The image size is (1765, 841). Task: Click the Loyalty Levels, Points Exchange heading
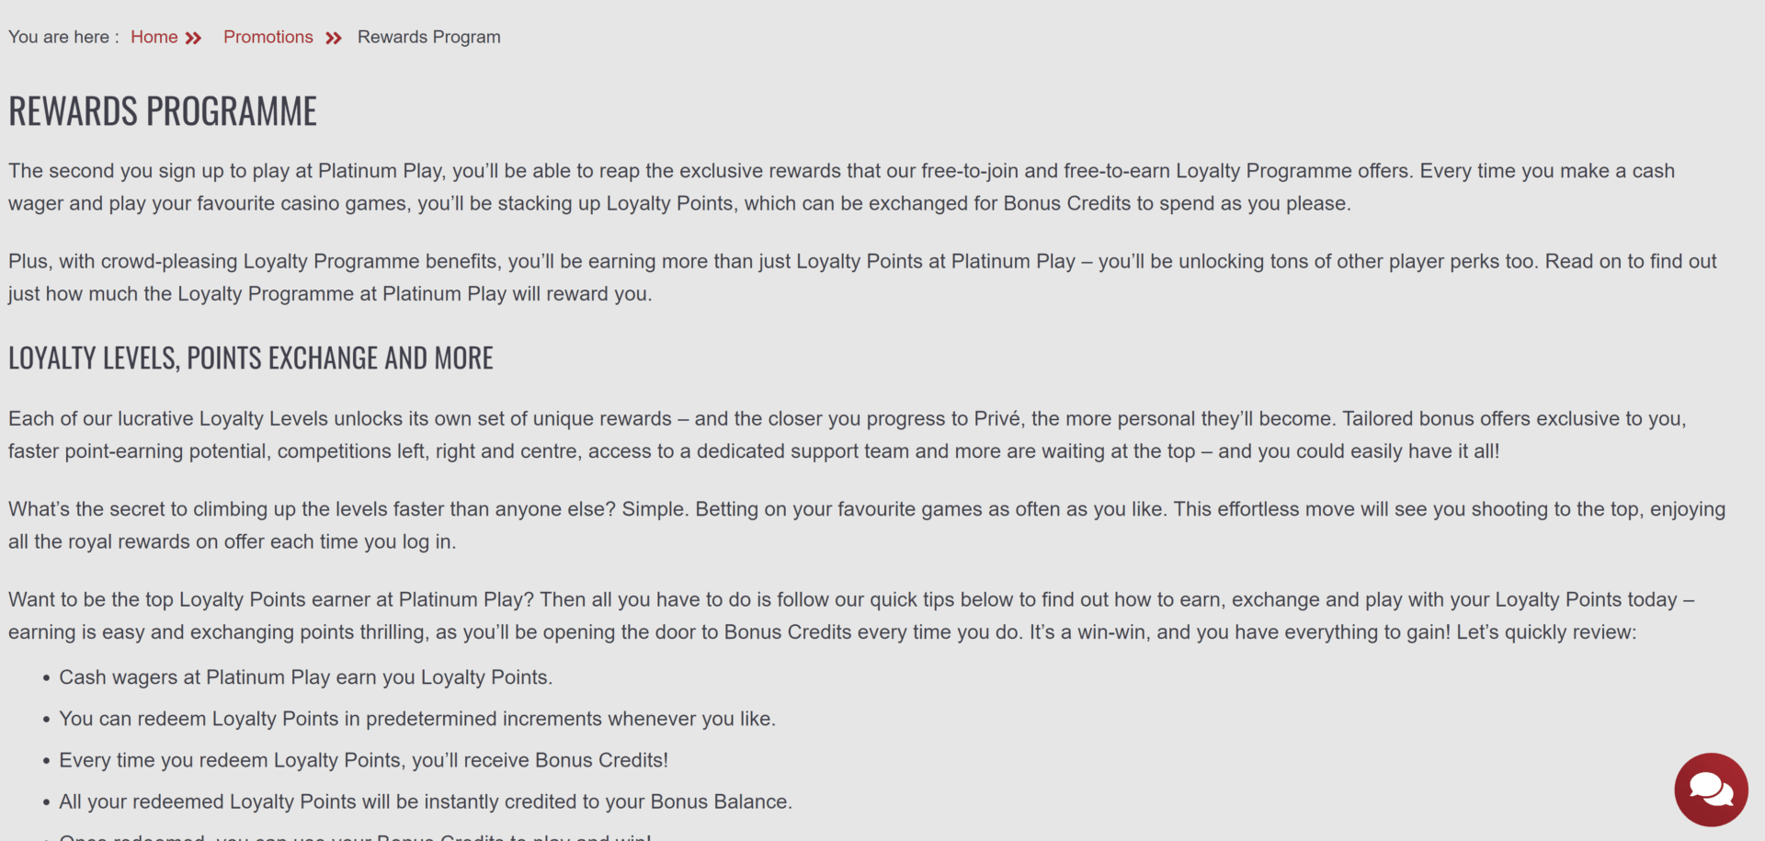click(250, 358)
